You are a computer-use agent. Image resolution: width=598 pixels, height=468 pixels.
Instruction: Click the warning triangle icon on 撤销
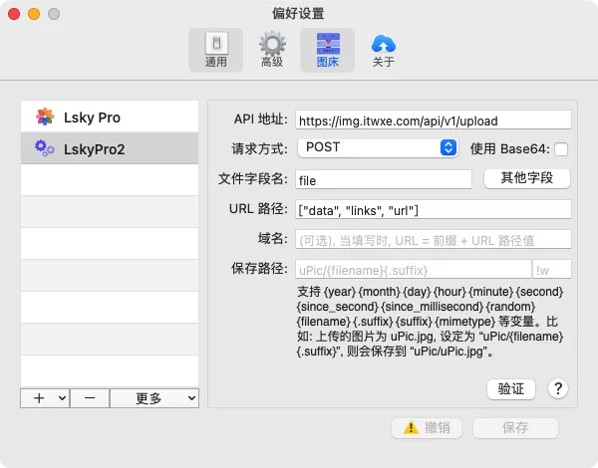pos(411,427)
